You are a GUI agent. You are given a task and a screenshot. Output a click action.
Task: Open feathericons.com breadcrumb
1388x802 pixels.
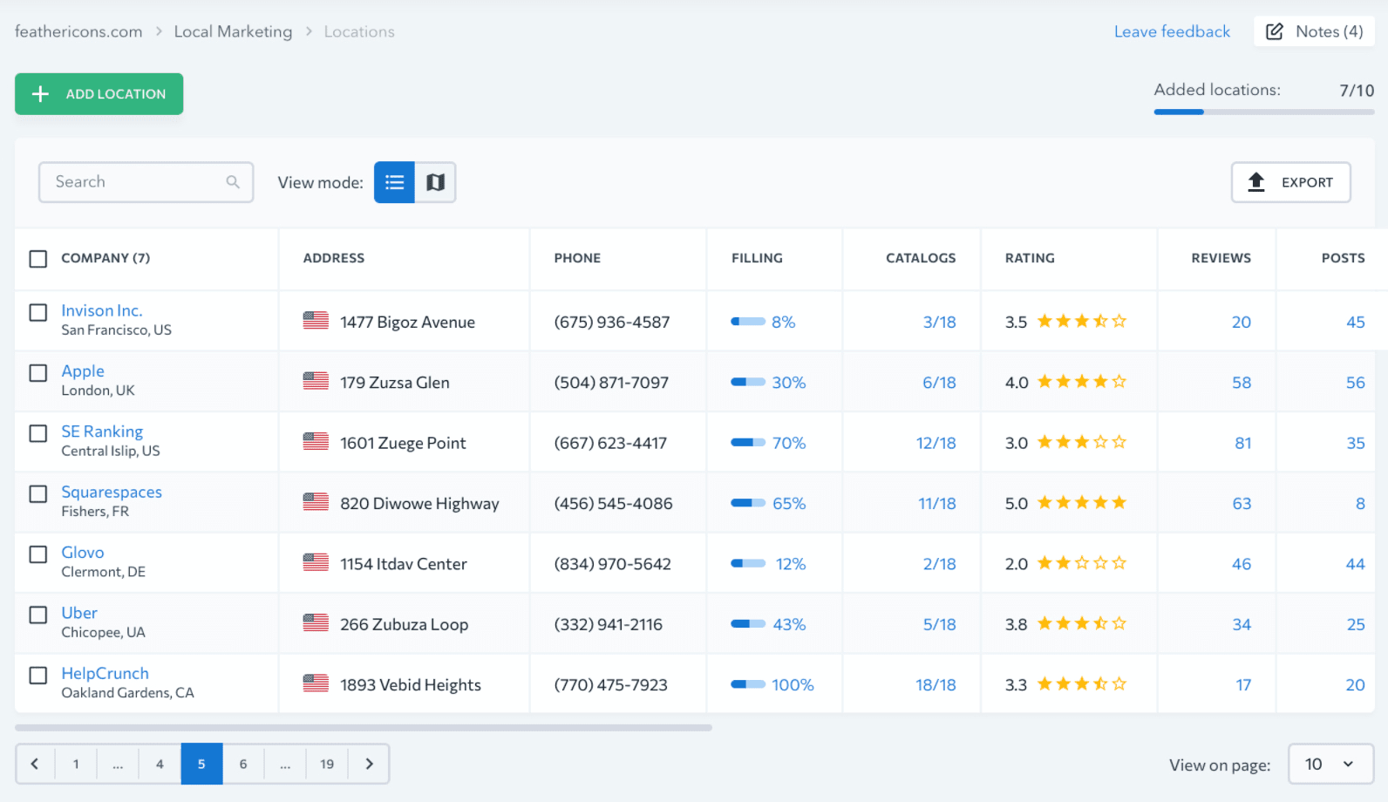tap(78, 31)
